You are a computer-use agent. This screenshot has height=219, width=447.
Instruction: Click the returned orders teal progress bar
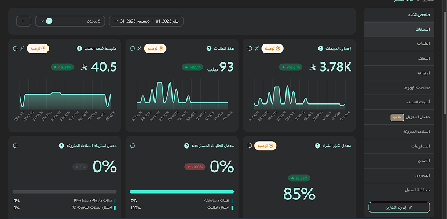pyautogui.click(x=182, y=192)
